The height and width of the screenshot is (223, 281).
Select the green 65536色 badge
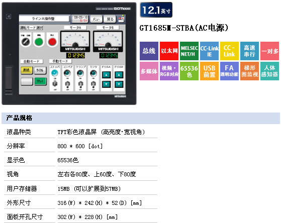click(189, 71)
